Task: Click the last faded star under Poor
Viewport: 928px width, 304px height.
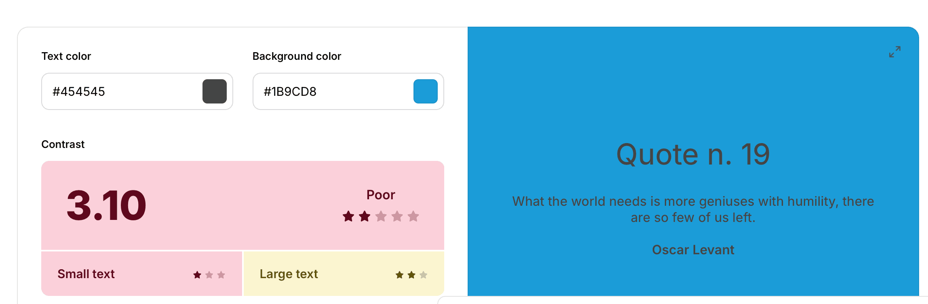Action: [x=413, y=216]
